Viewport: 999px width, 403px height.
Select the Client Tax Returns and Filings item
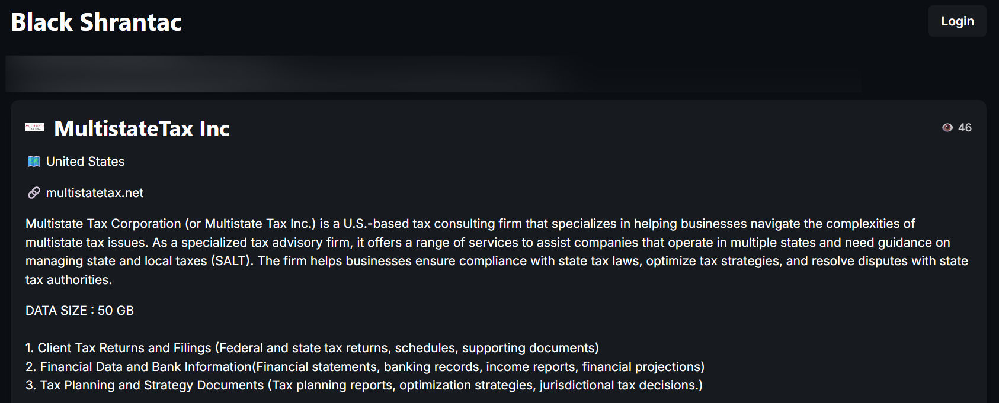pyautogui.click(x=124, y=348)
